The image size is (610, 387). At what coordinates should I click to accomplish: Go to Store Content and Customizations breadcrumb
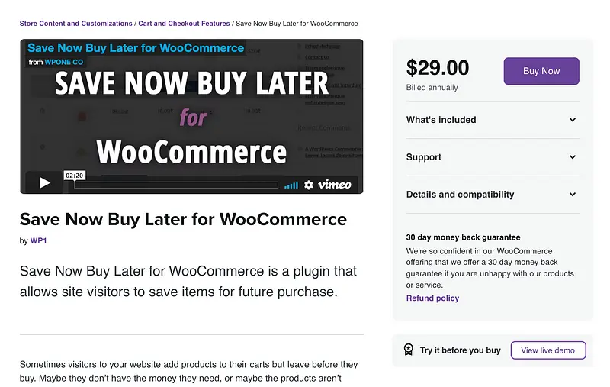75,24
